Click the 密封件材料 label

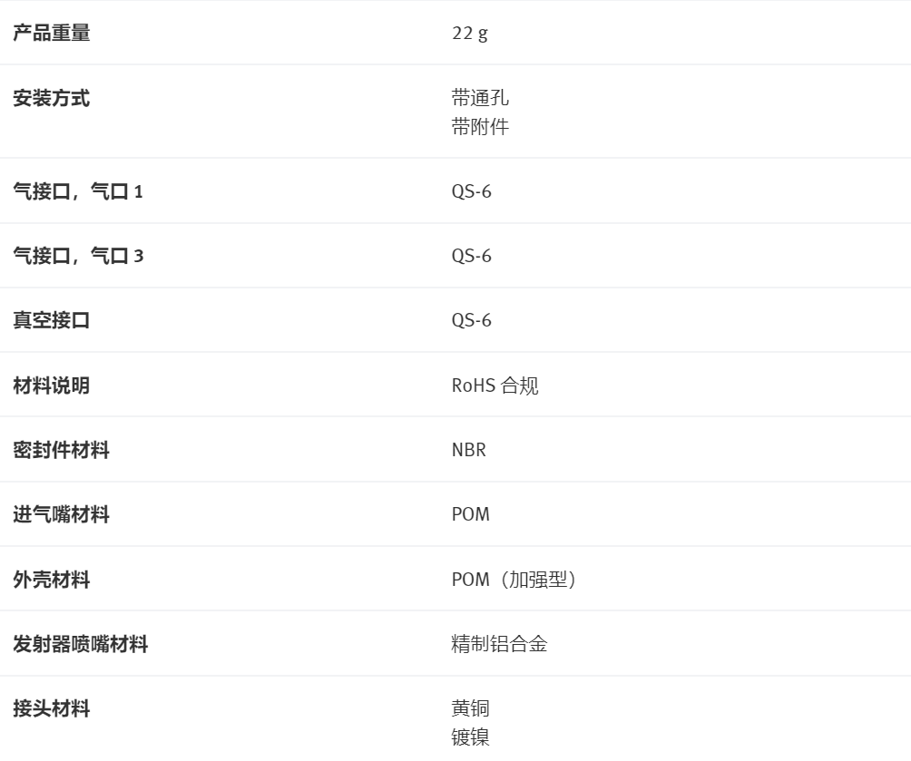click(x=61, y=450)
